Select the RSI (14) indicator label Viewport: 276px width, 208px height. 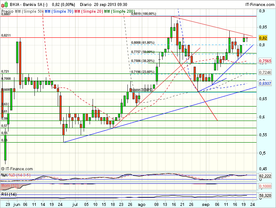[x=9, y=194]
